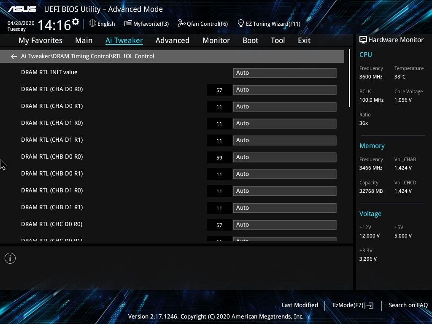Click MyFavorite(F3) label

coord(151,24)
